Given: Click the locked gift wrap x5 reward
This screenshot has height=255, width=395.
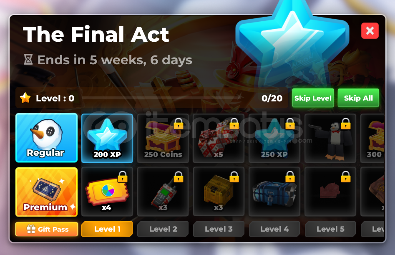Looking at the screenshot, I should pos(219,138).
